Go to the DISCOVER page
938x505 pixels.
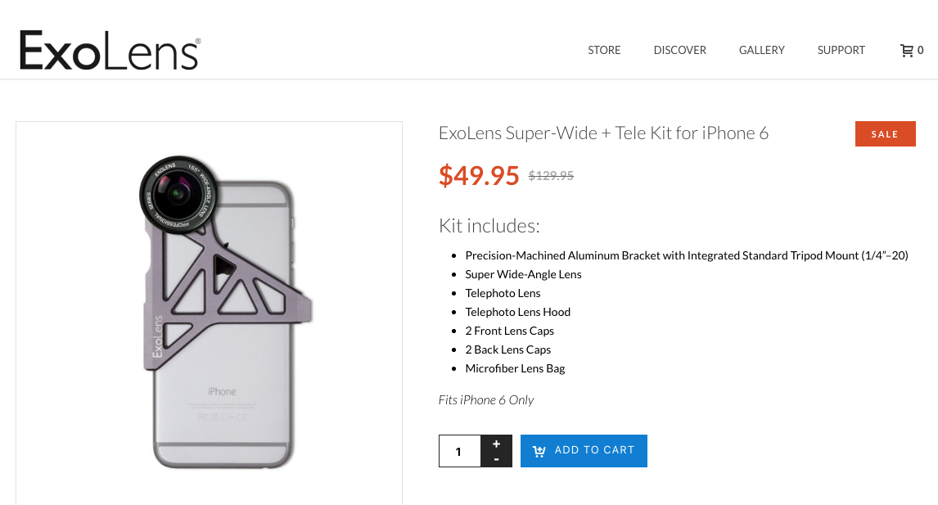679,51
